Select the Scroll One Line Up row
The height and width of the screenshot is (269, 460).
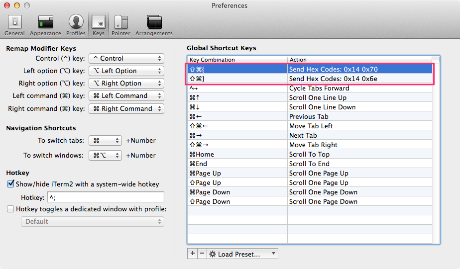click(310, 97)
